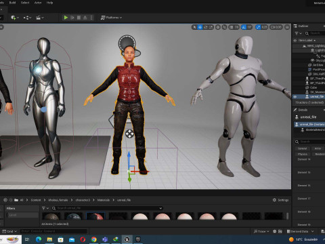Open the Actor menu
Screen dimensions: 325x244
point(38,3)
